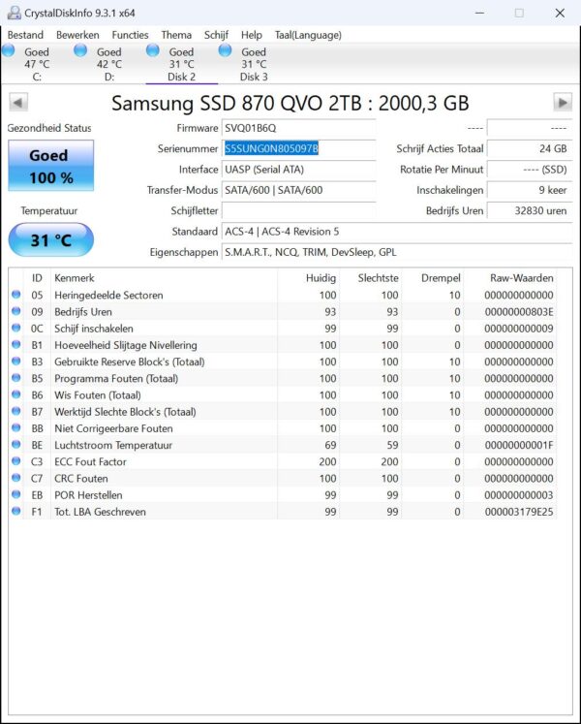Open the Help menu
This screenshot has height=724, width=581.
(x=252, y=35)
